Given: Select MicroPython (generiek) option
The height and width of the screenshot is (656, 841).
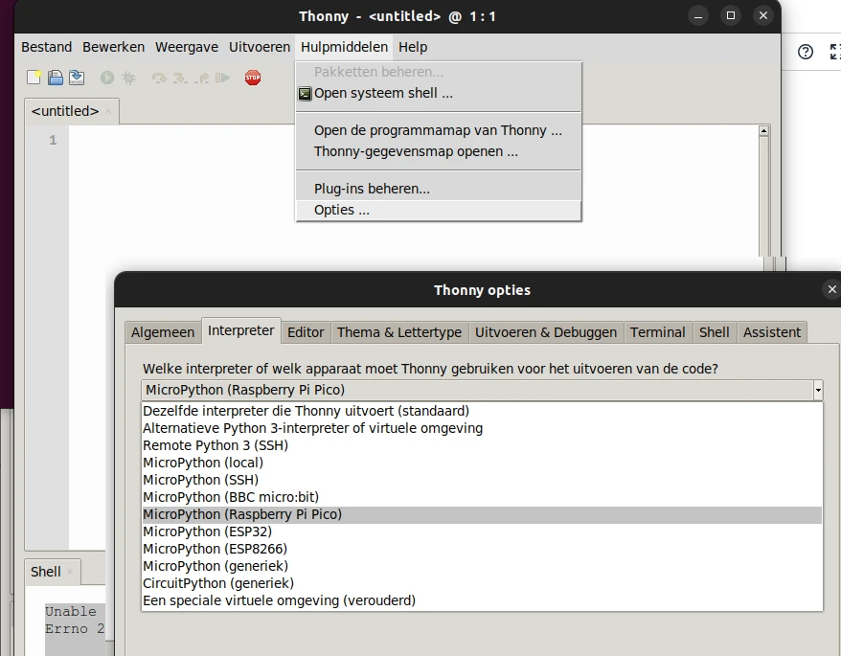Looking at the screenshot, I should point(482,566).
